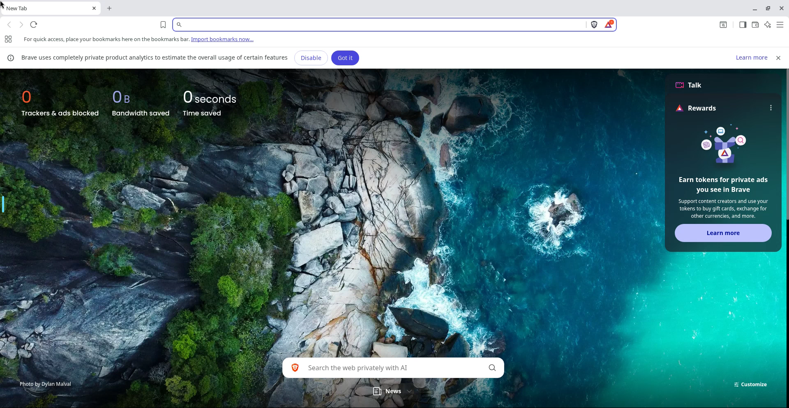Open a new tab with plus button
Viewport: 789px width, 408px height.
click(x=109, y=8)
